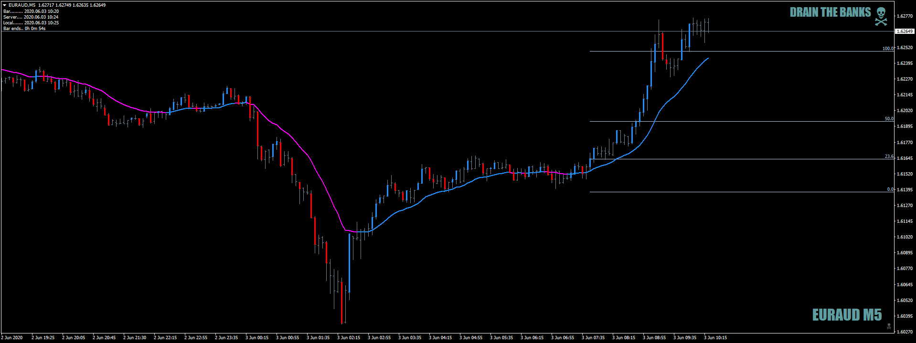Click the 1.61770 price scale label
This screenshot has height=343, width=916.
tap(905, 143)
